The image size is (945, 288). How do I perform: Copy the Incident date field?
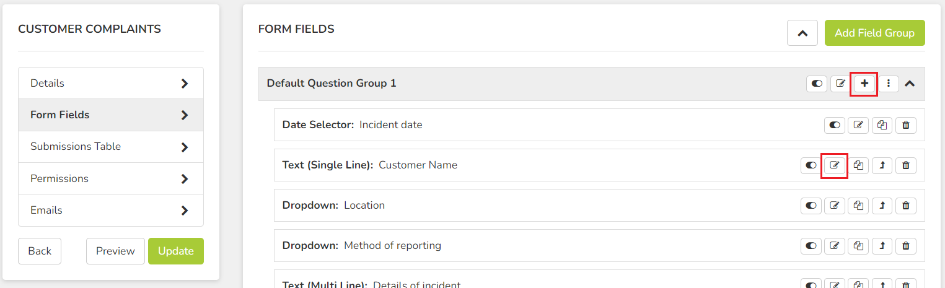882,125
